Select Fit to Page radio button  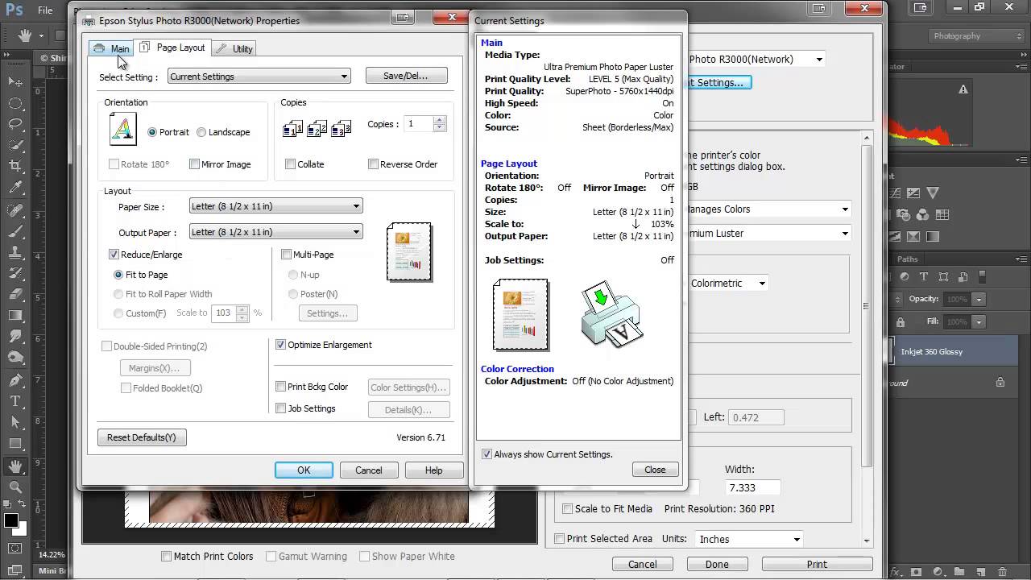pos(118,275)
